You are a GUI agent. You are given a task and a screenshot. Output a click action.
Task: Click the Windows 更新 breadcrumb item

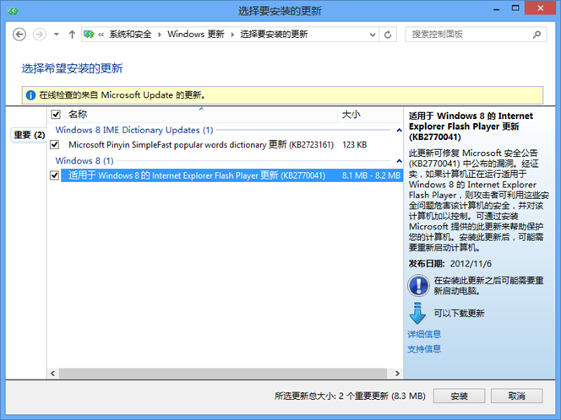pyautogui.click(x=197, y=35)
